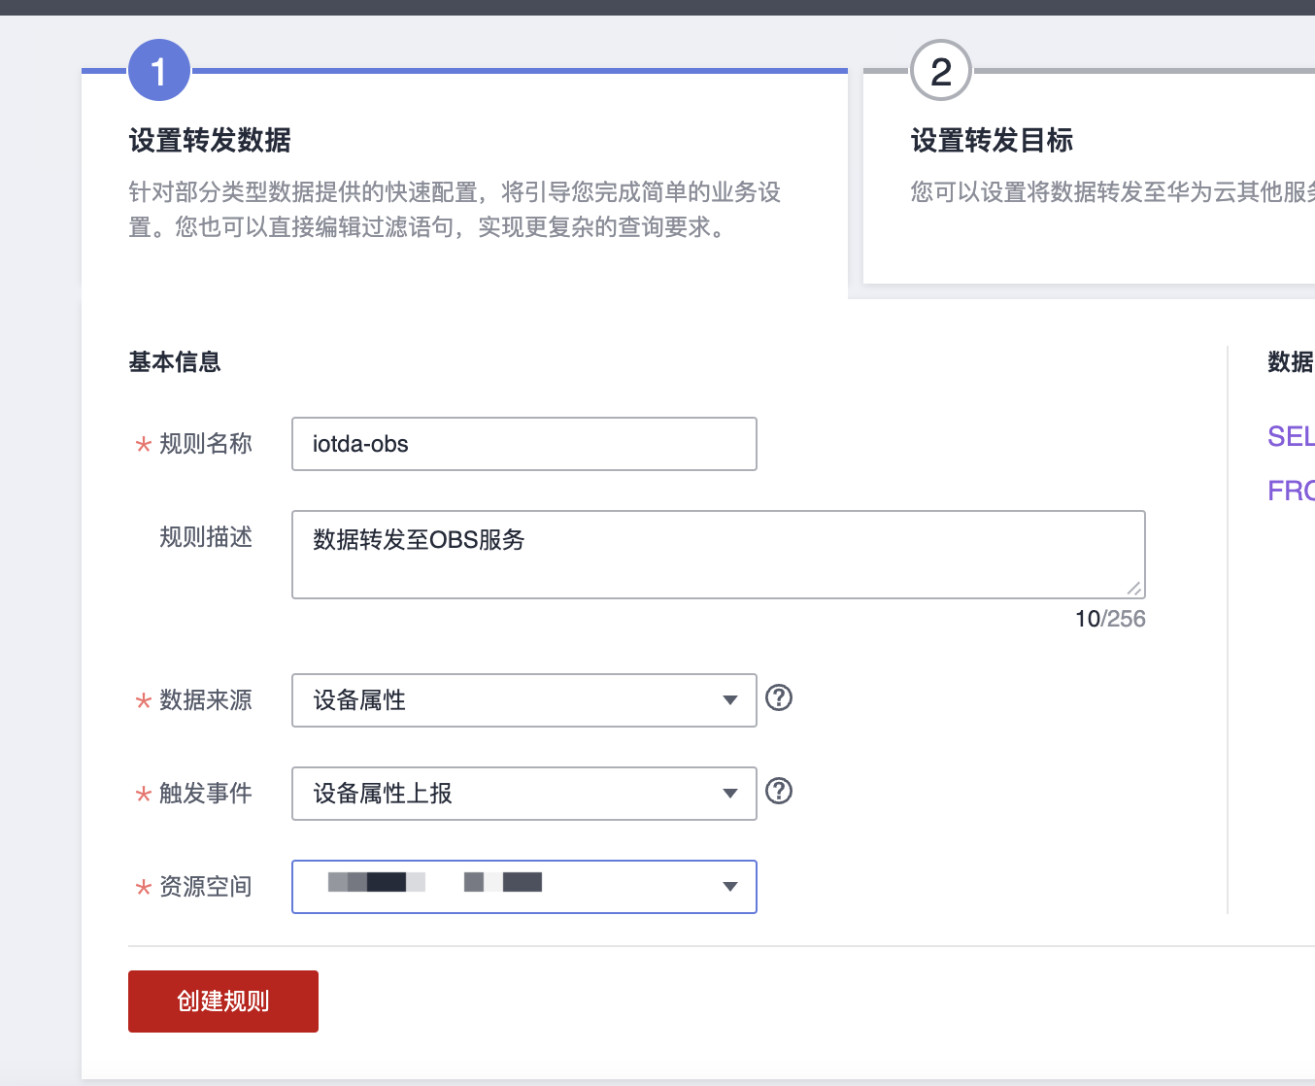Click the SEL query text link
Screen dimensions: 1315x1086
tap(1291, 436)
